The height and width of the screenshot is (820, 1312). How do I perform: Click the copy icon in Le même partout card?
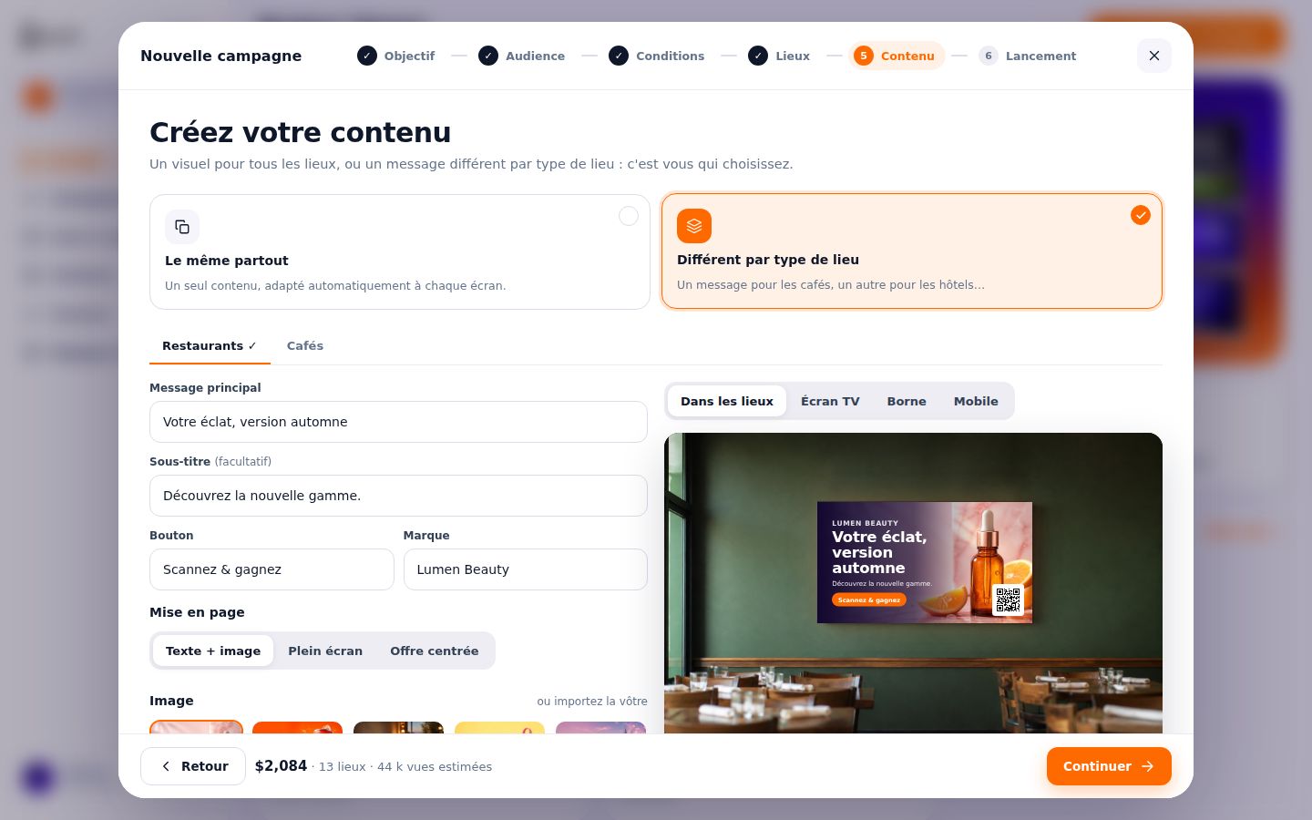[x=182, y=227]
